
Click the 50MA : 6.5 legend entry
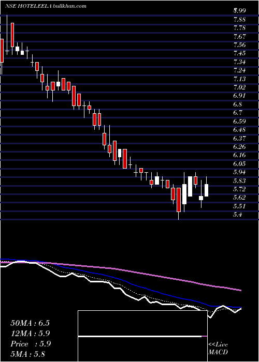pos(30,323)
